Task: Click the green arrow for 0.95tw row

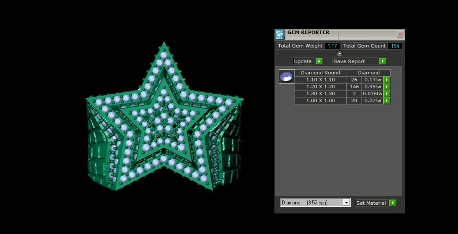Action: [387, 87]
